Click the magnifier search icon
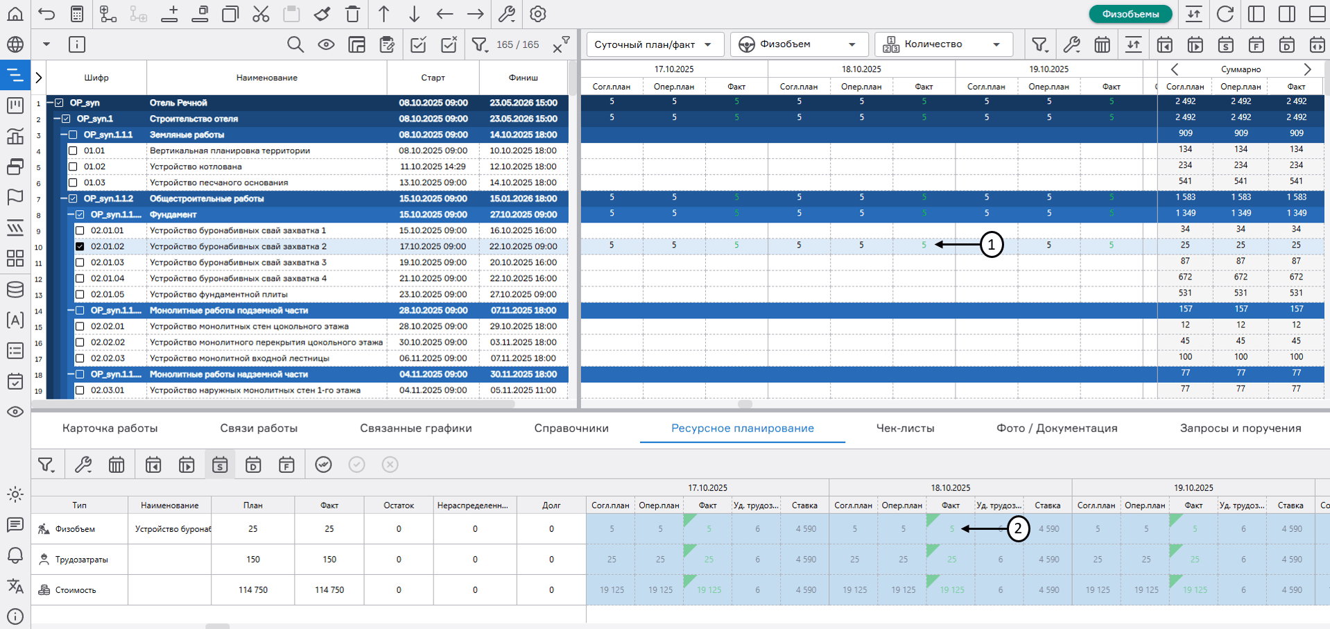 click(295, 45)
